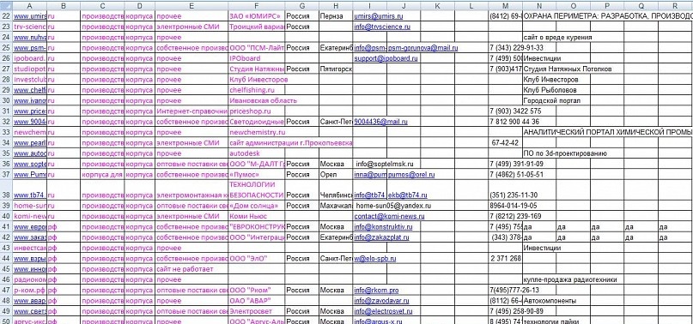693x324 pixels.
Task: Select column N header
Action: click(539, 6)
